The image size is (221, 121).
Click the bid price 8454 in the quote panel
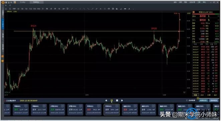pos(203,20)
